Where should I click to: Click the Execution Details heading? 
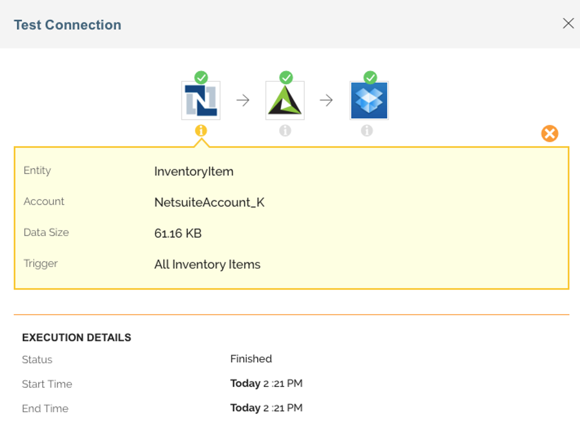[x=77, y=338]
